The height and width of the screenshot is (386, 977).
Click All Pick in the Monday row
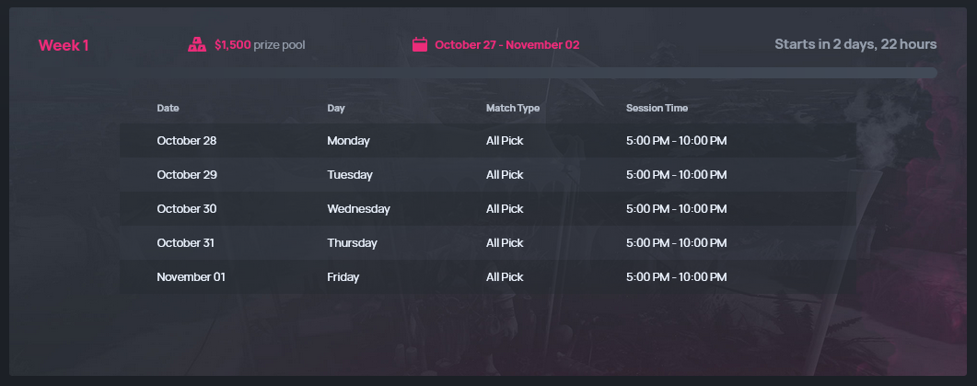505,141
